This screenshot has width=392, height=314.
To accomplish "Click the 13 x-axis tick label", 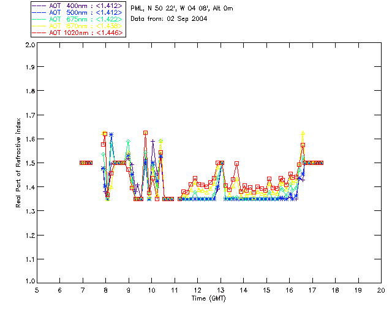I will pos(221,290).
